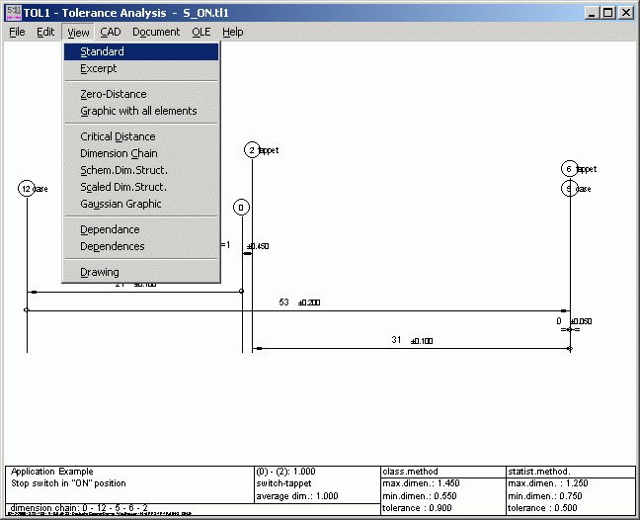Image resolution: width=640 pixels, height=520 pixels.
Task: Choose Dependences from the View menu
Action: coord(112,246)
